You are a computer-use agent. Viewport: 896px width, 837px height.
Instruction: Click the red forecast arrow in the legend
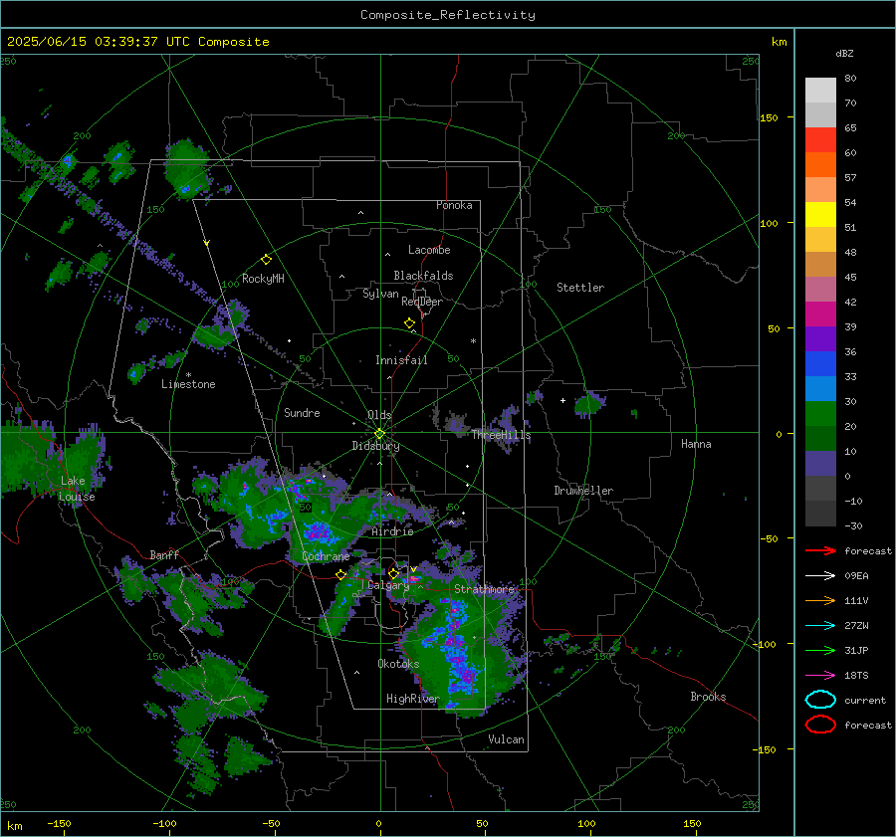(x=820, y=550)
